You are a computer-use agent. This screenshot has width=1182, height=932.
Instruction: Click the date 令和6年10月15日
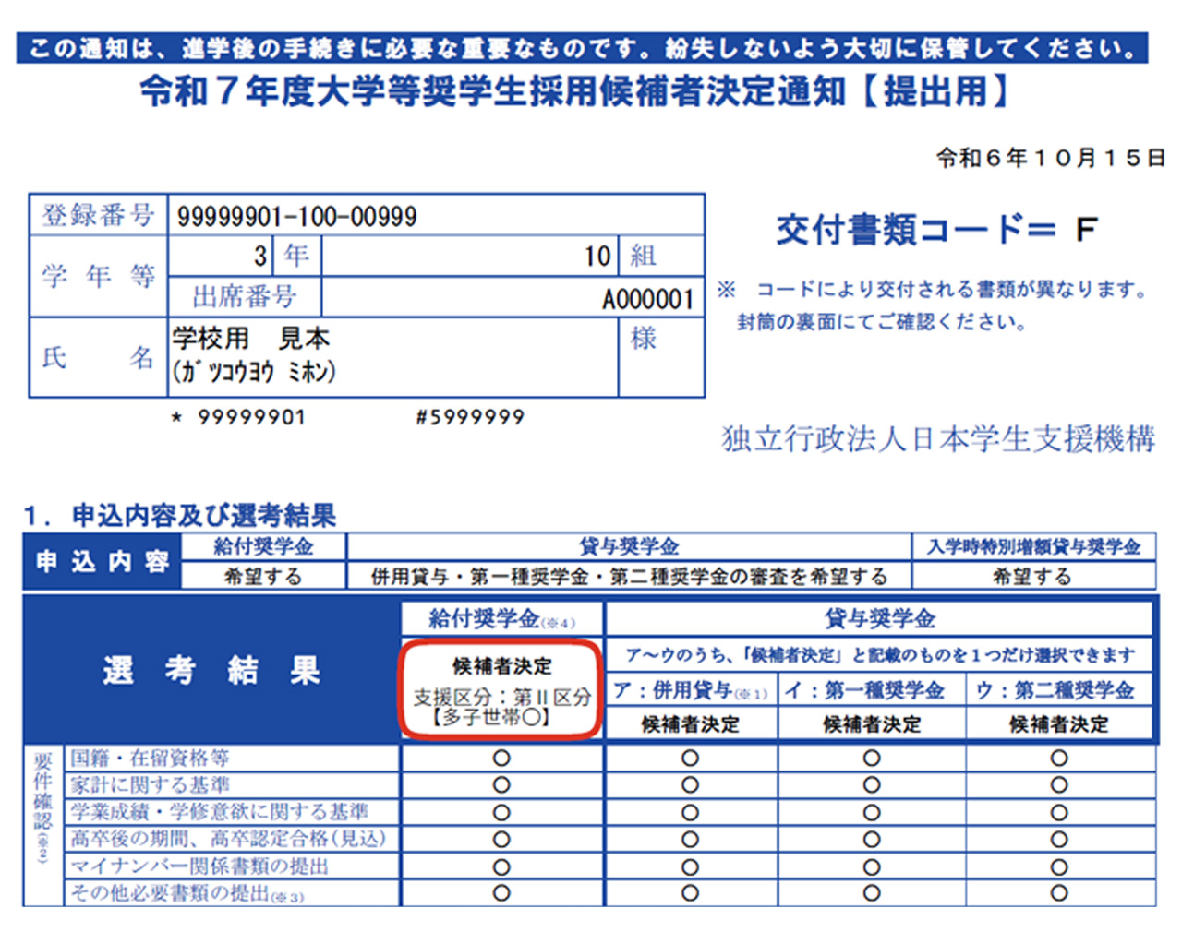1050,158
